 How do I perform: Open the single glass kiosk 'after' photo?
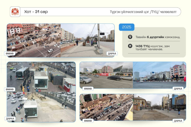pos(41,107)
